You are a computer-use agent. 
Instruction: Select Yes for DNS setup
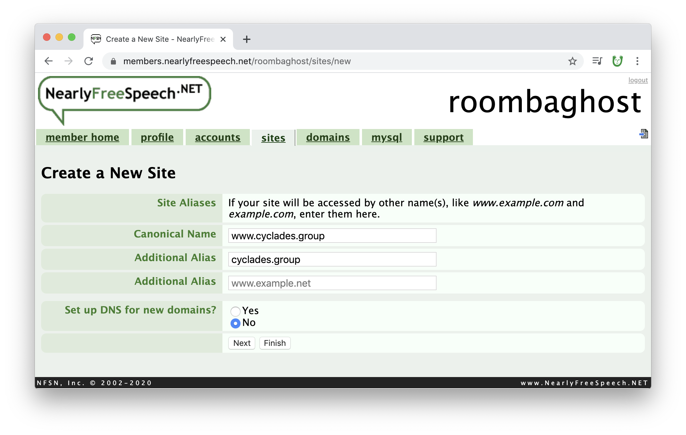236,311
